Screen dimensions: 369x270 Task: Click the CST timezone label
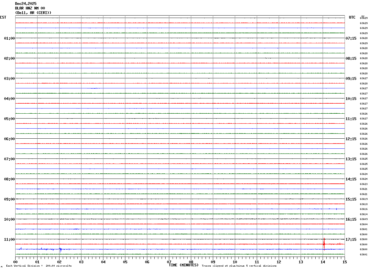tap(3, 17)
